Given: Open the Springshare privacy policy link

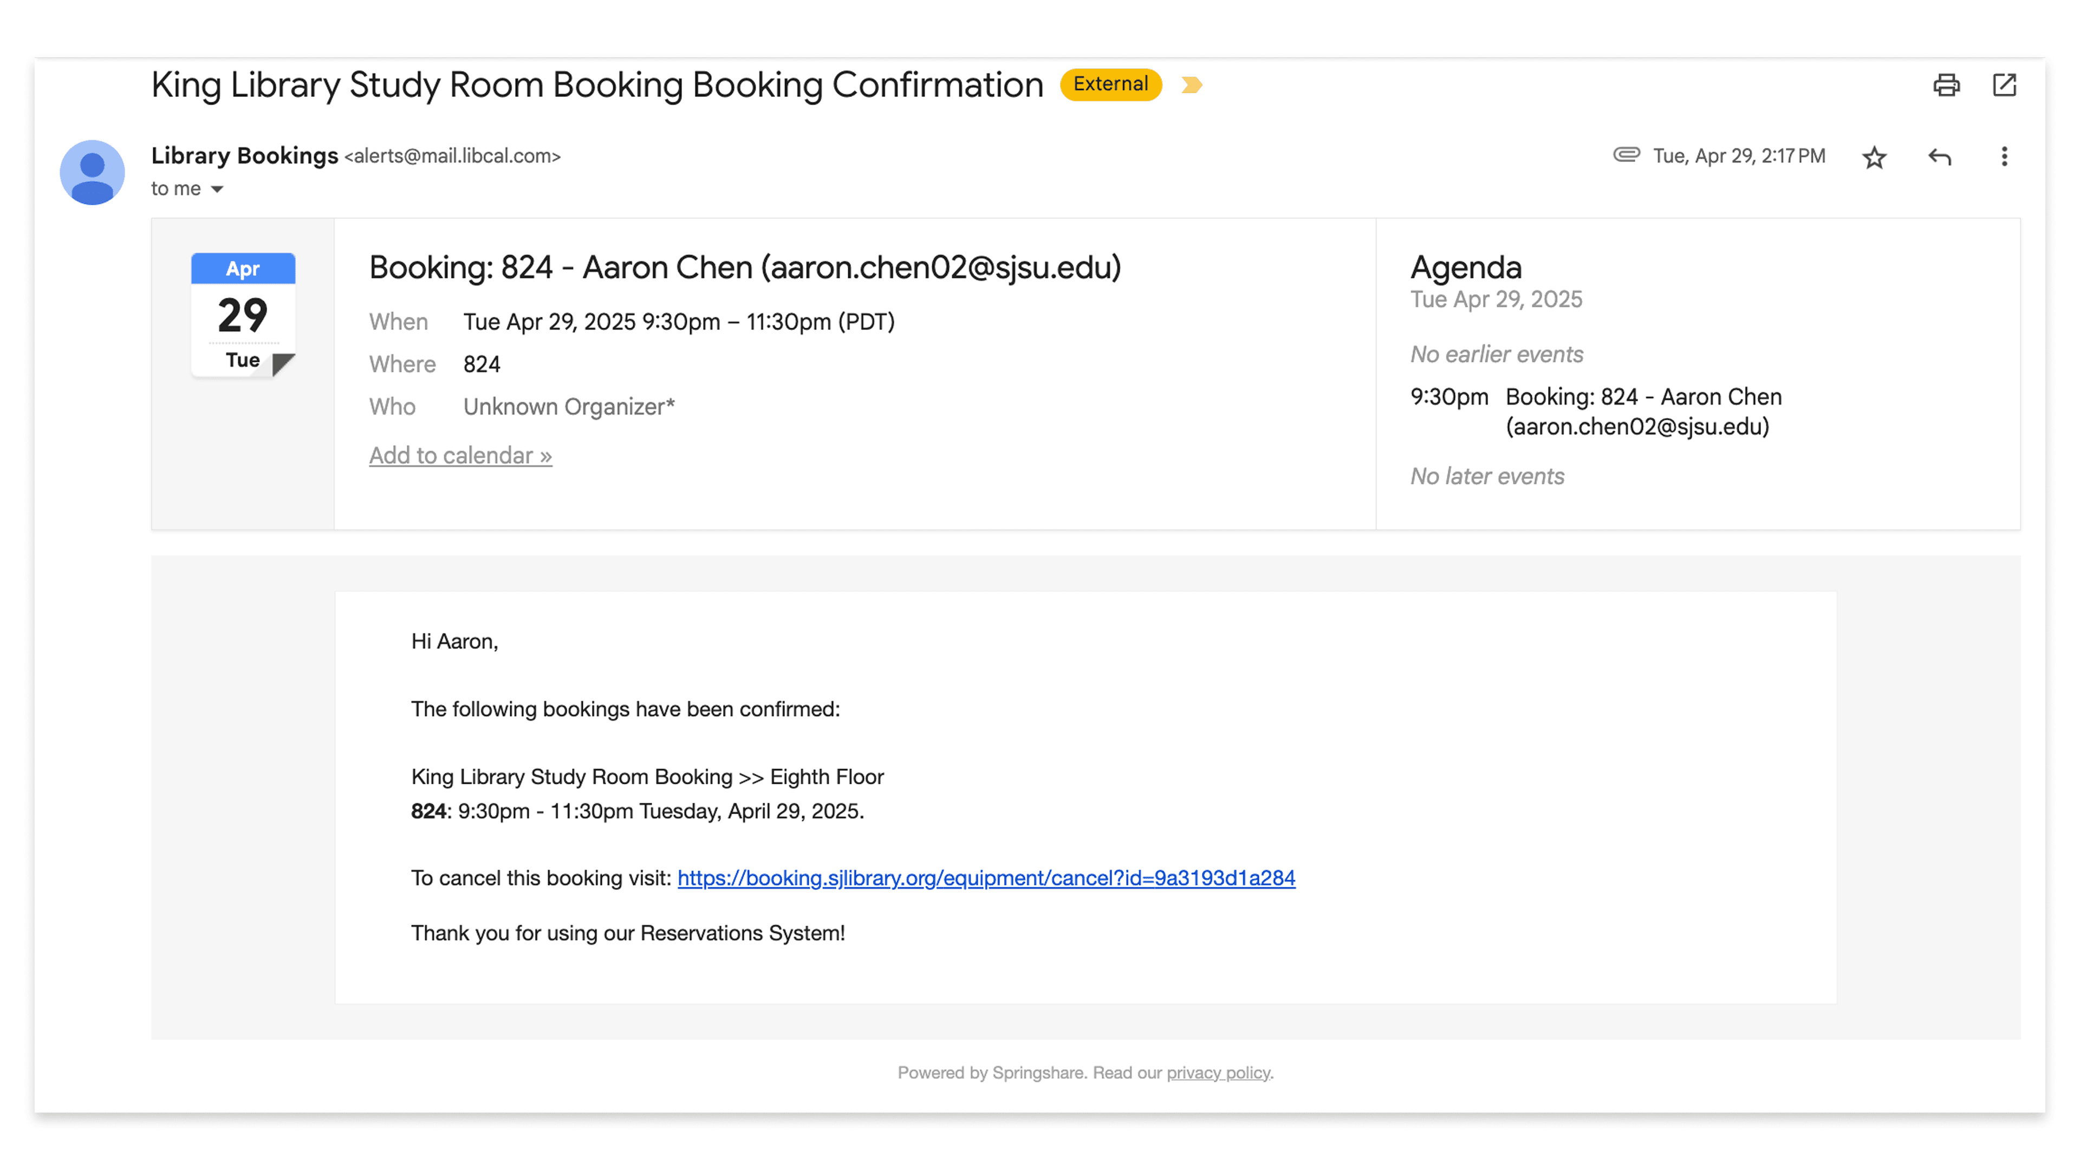Looking at the screenshot, I should tap(1218, 1072).
